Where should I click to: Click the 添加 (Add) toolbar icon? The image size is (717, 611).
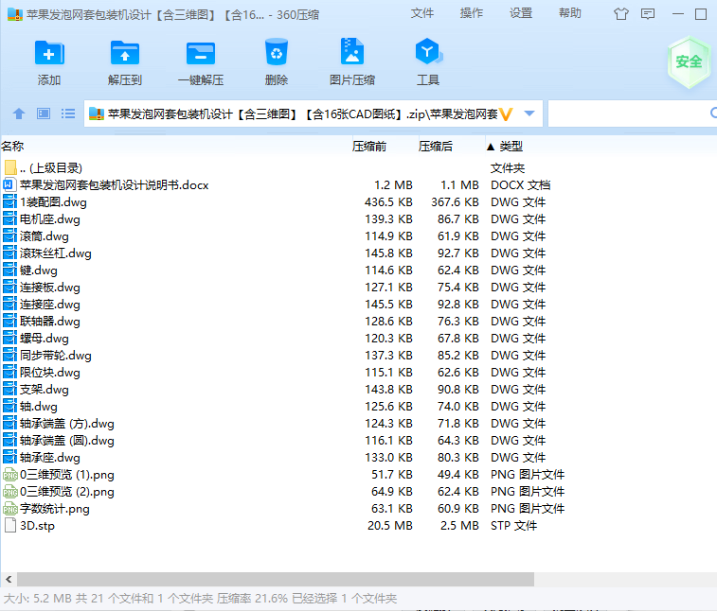pyautogui.click(x=49, y=53)
